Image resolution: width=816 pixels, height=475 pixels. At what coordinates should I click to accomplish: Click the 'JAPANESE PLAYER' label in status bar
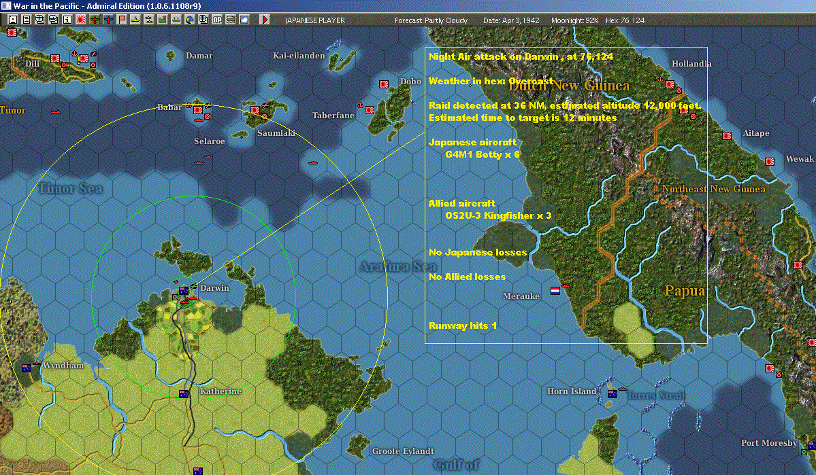tap(315, 20)
